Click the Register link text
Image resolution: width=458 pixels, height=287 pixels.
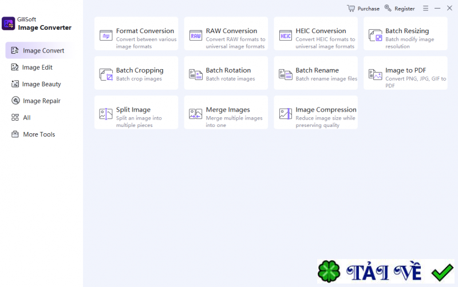coord(405,9)
